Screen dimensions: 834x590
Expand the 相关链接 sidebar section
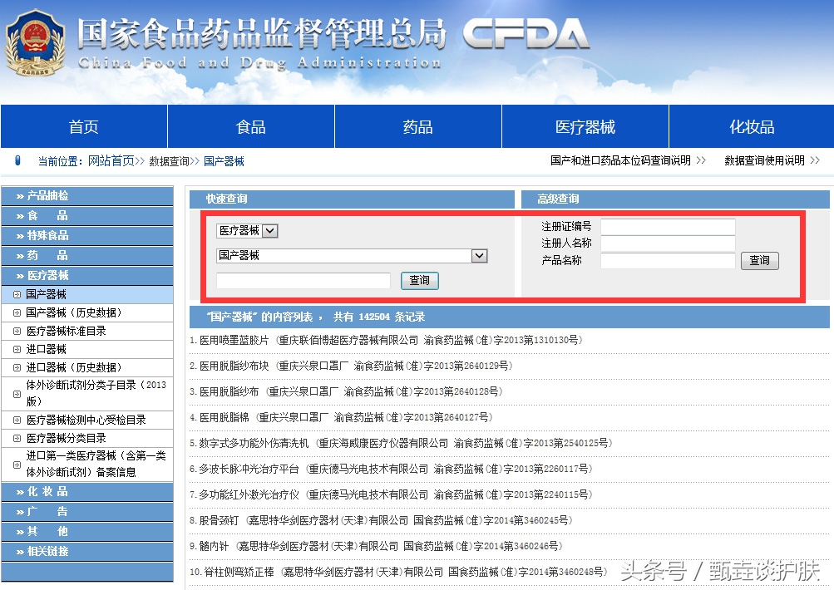[x=87, y=551]
